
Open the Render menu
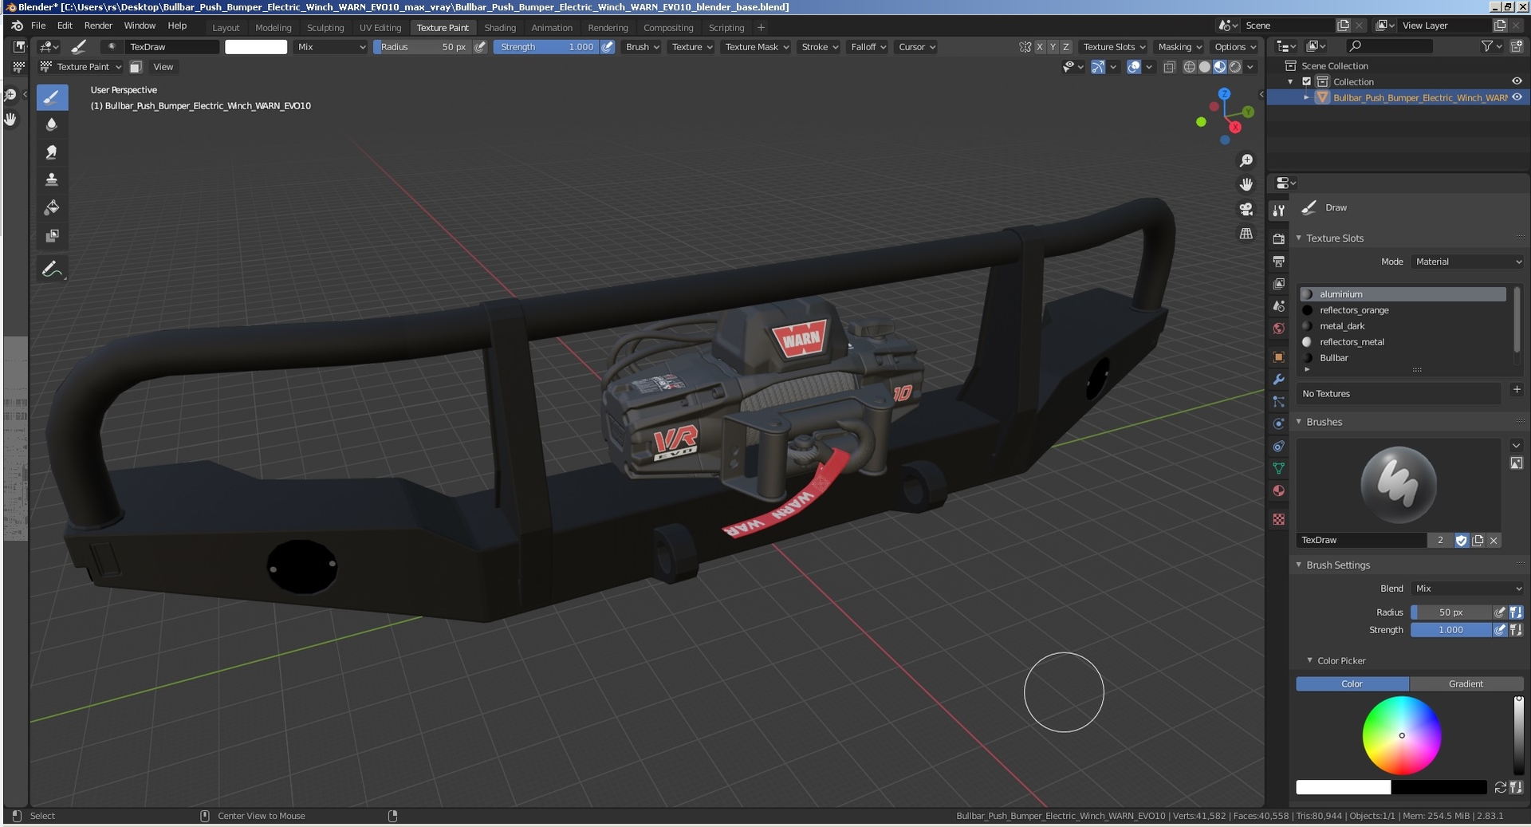click(99, 26)
